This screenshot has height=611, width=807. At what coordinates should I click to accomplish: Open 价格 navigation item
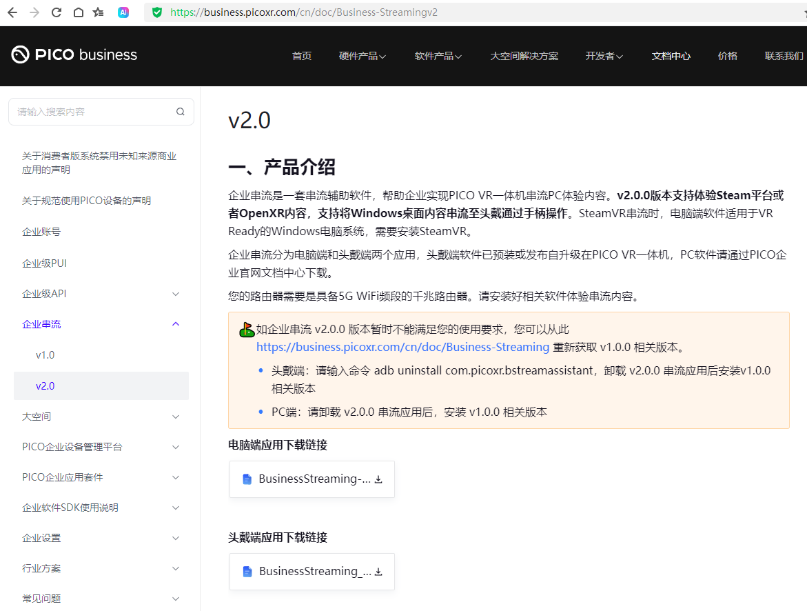click(x=727, y=56)
